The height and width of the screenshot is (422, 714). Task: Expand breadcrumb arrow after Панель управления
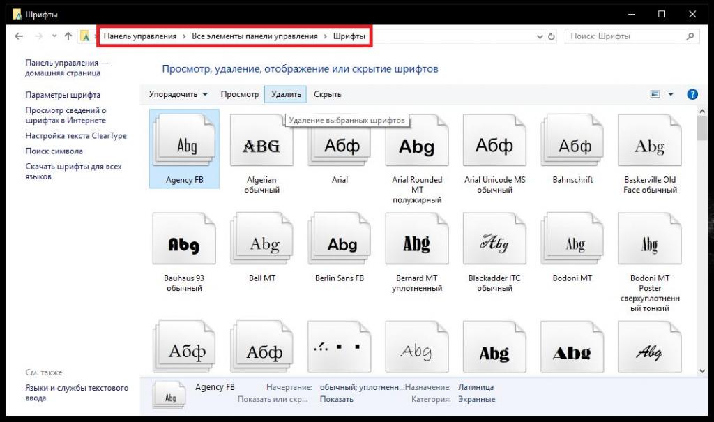click(184, 36)
